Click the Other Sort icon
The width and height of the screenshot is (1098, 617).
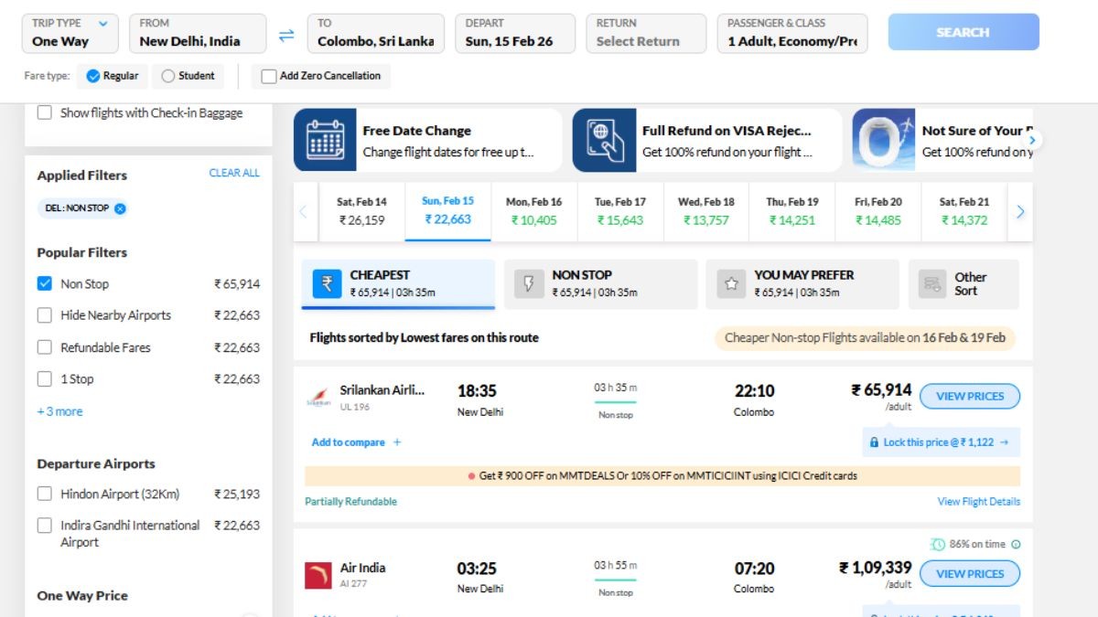932,283
